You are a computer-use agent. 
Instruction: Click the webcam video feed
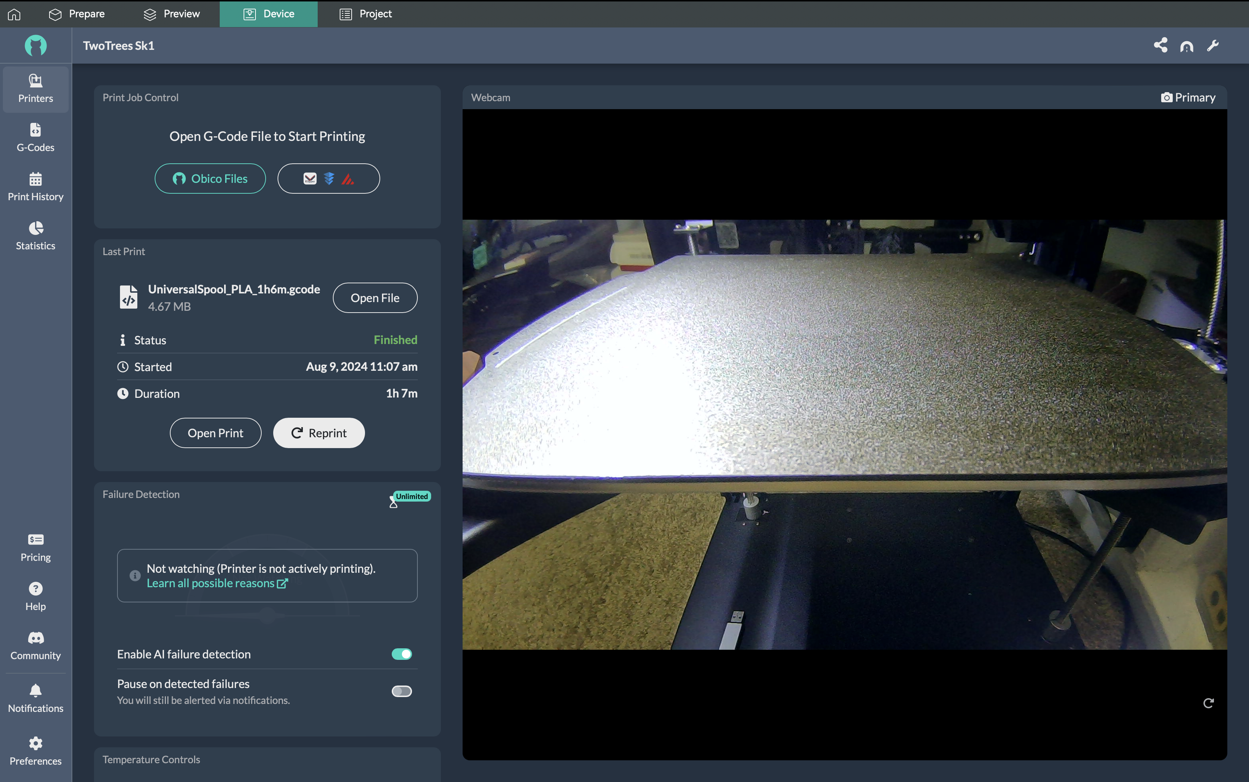[844, 434]
